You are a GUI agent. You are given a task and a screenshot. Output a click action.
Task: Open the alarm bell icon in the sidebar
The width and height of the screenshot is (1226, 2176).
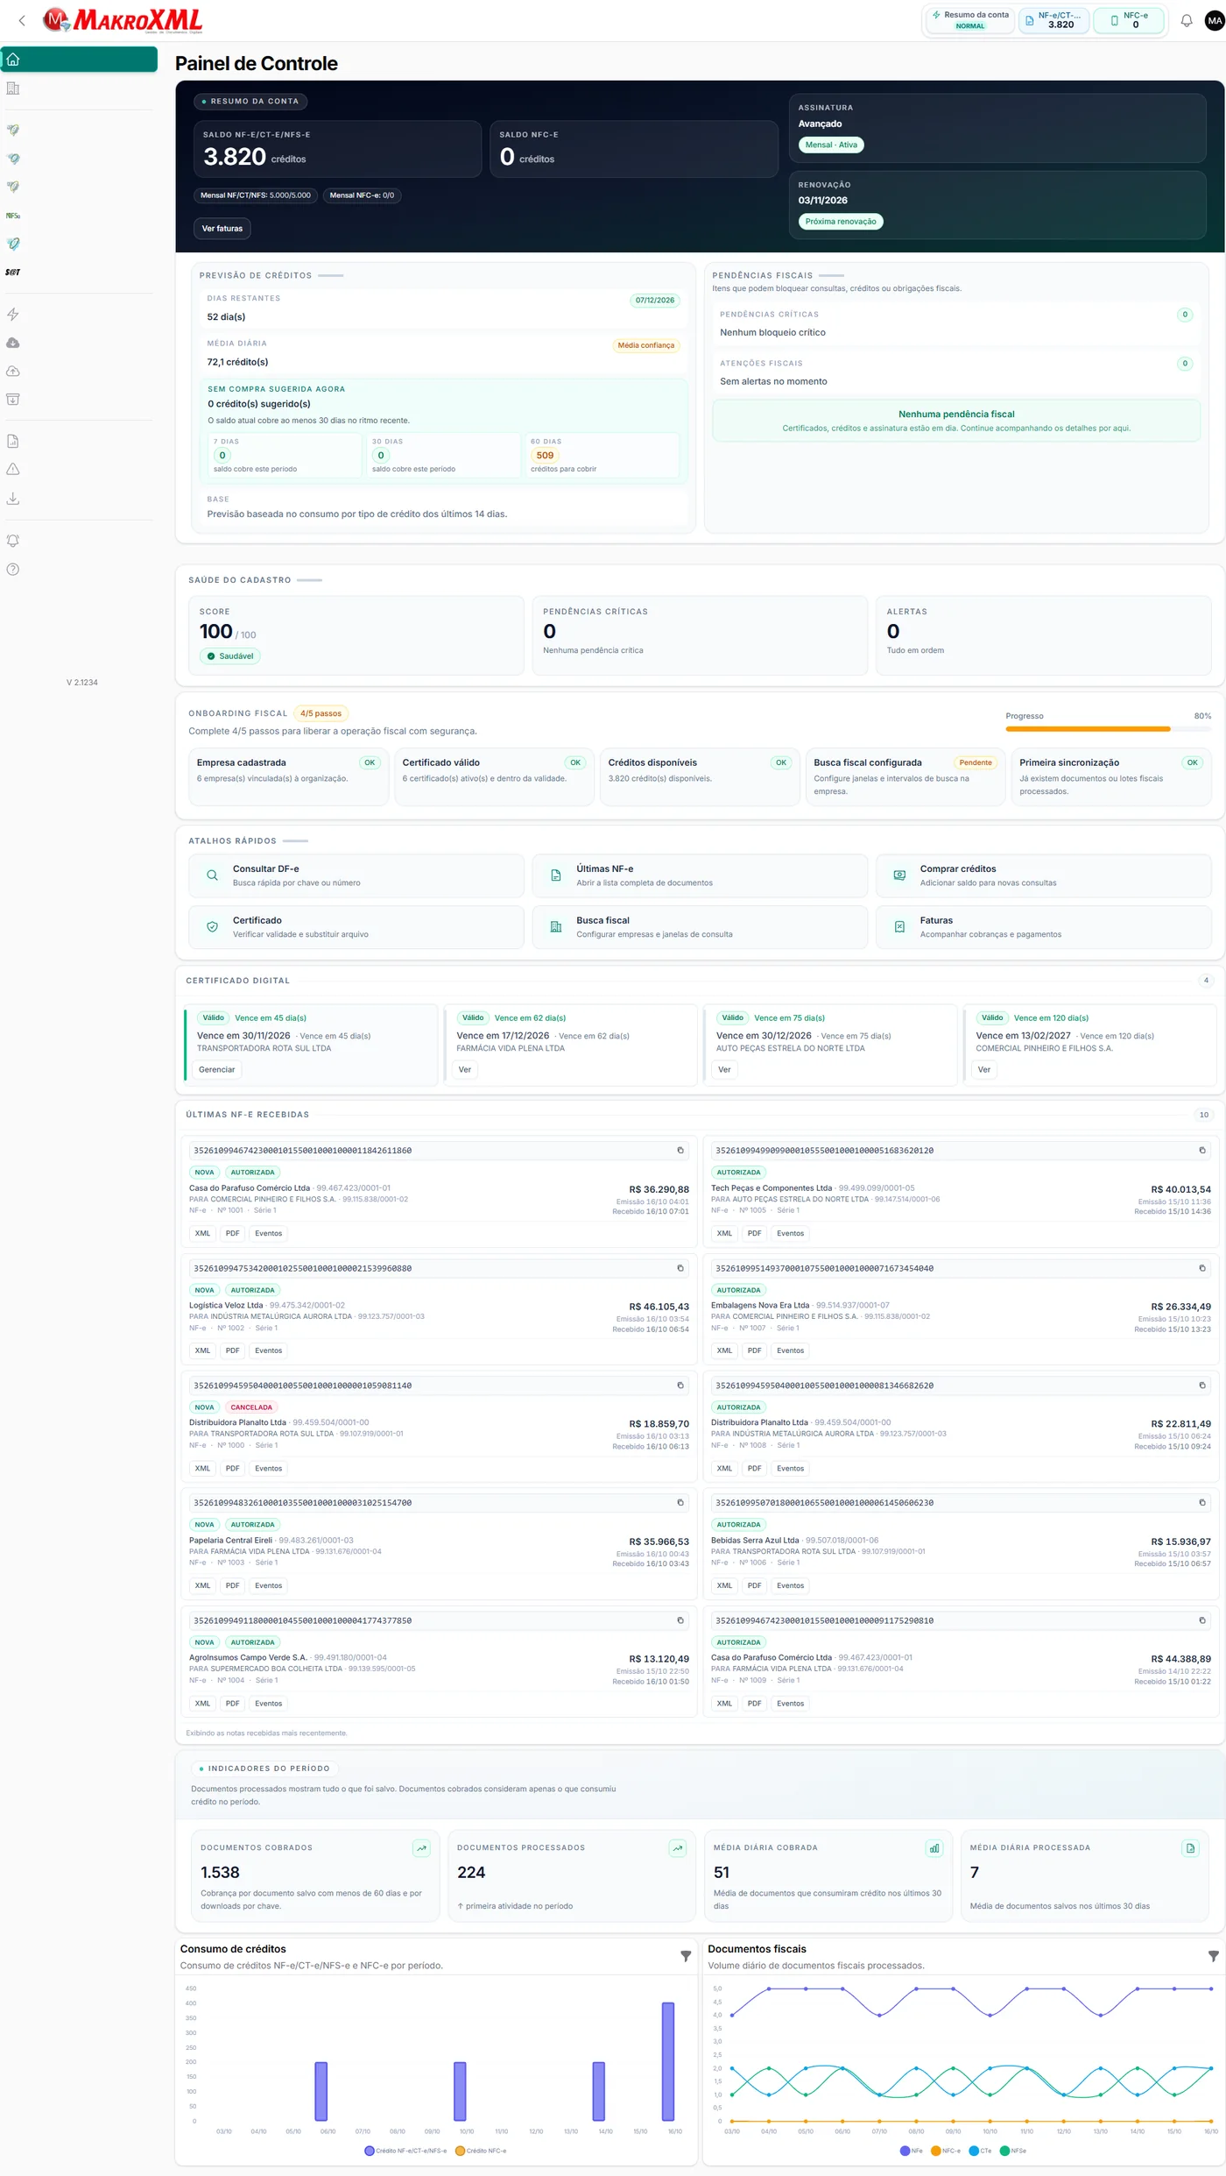tap(13, 541)
